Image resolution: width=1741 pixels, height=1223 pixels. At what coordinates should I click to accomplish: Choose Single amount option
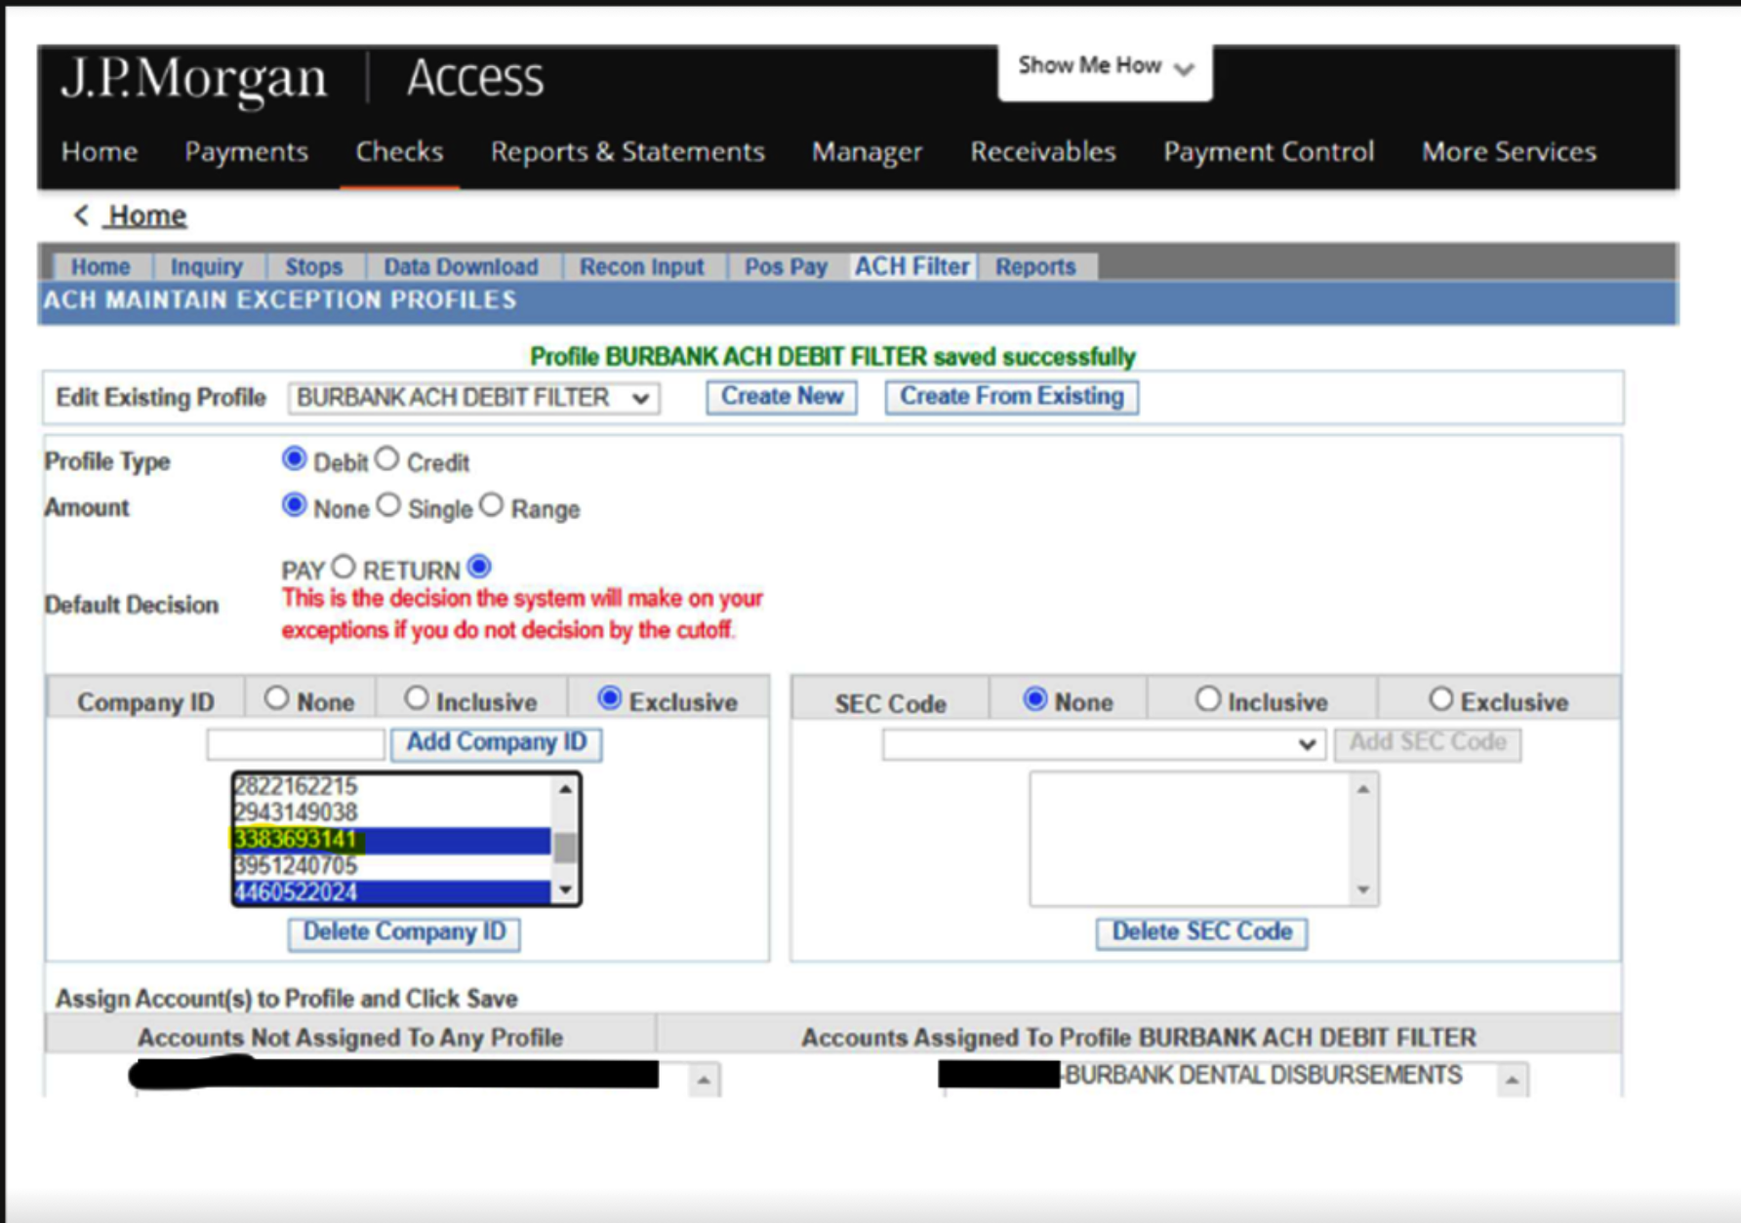coord(390,505)
